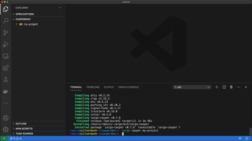Switch to the Terminal tab

[x=76, y=87]
